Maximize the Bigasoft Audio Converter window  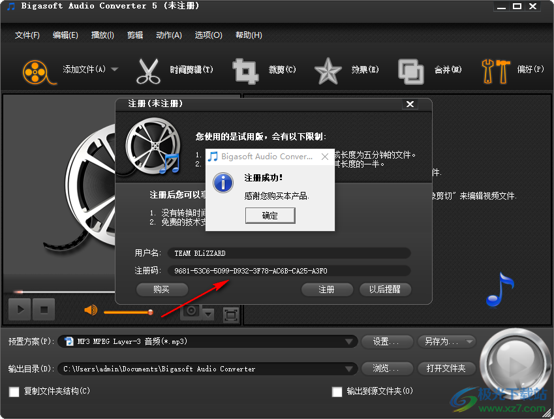point(517,7)
